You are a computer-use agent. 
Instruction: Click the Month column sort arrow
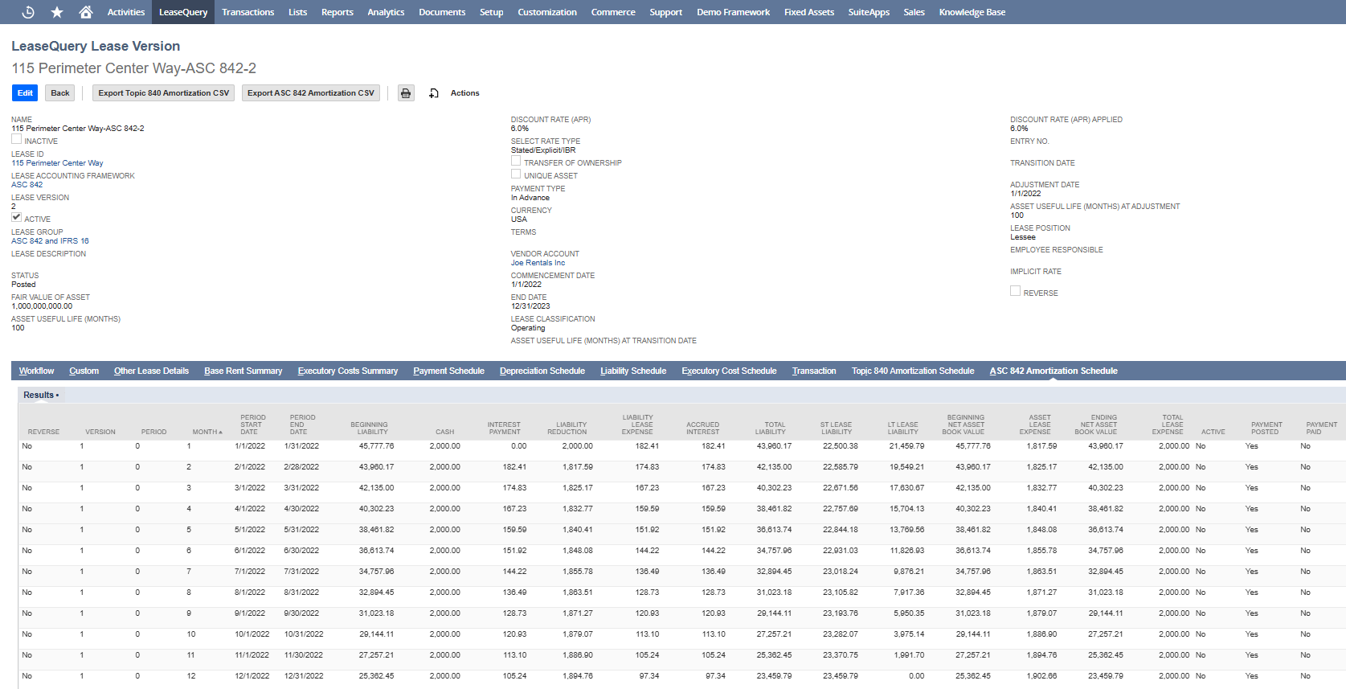click(x=220, y=433)
